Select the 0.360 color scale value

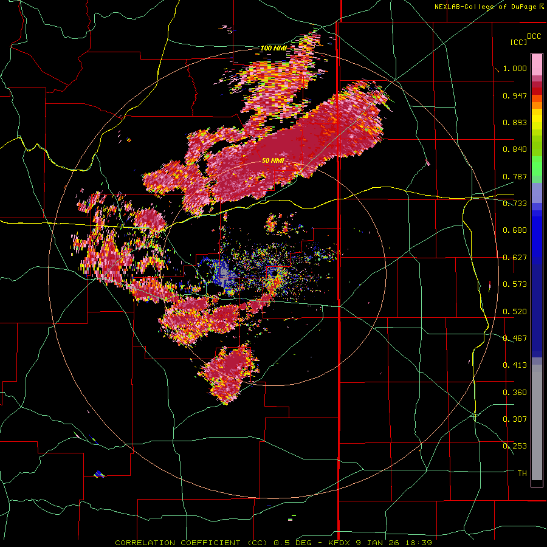tap(515, 393)
